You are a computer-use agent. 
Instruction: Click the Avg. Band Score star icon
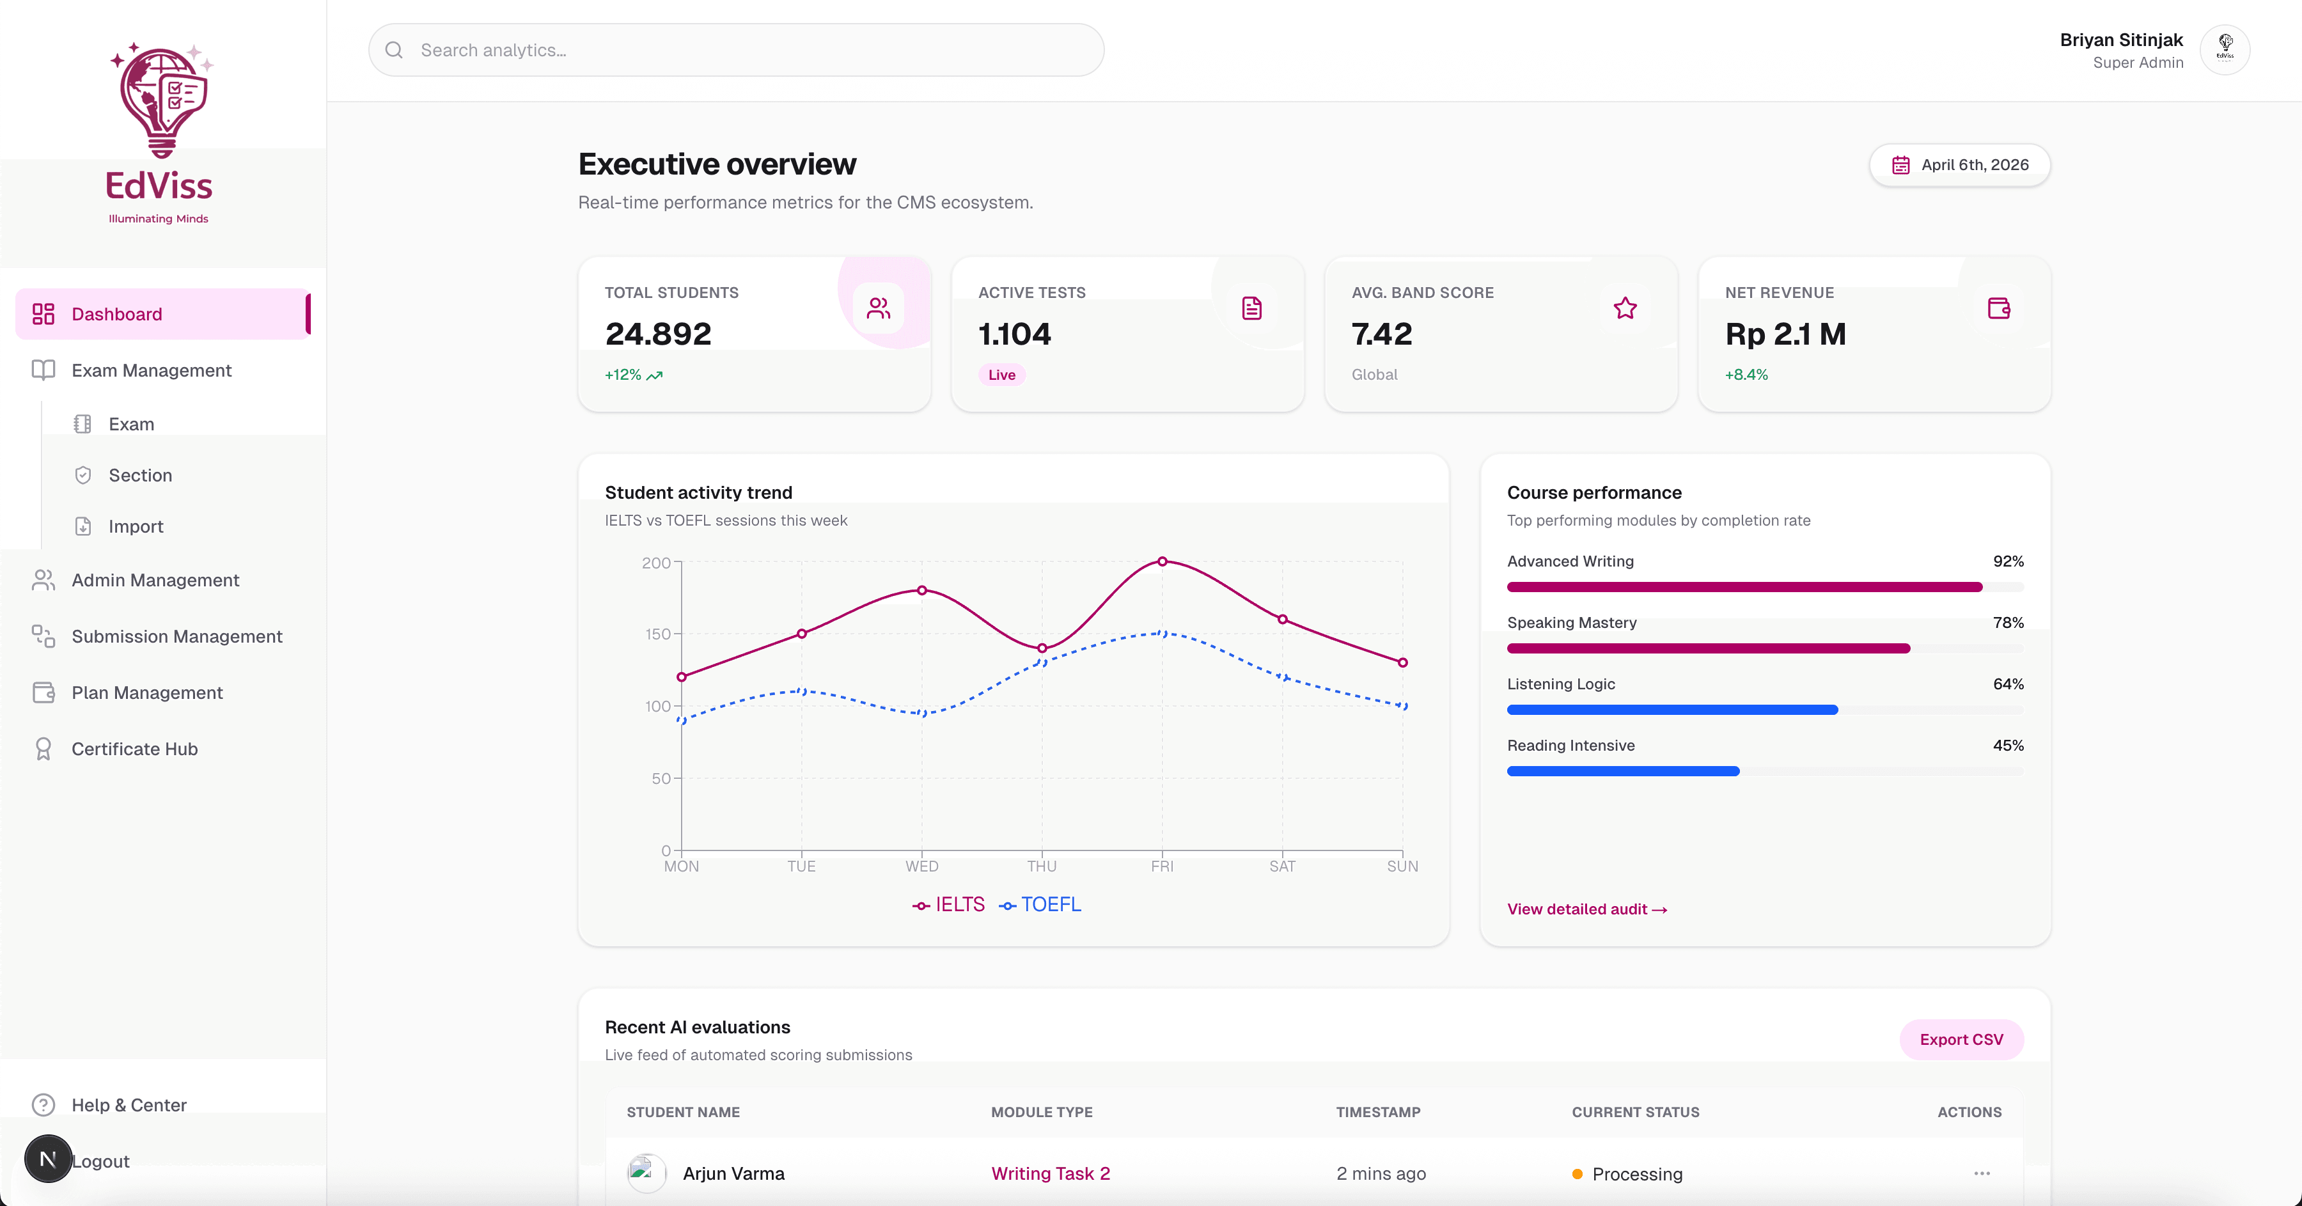(1625, 308)
